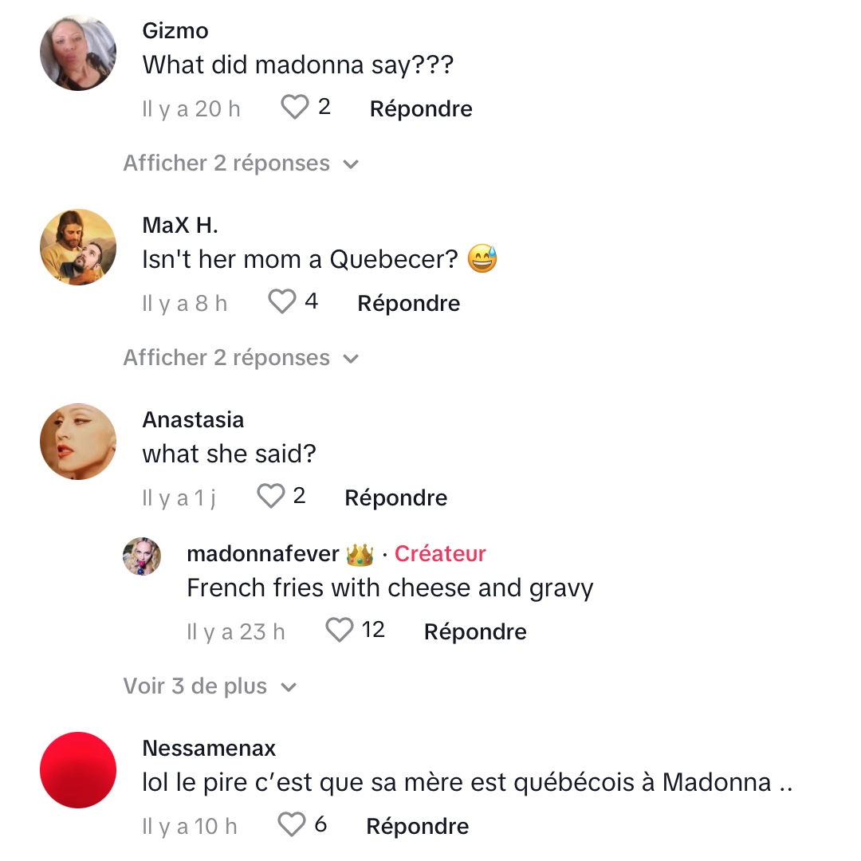Viewport: 861px width, 861px height.
Task: Reply to Nessamenax's comment
Action: pos(418,826)
